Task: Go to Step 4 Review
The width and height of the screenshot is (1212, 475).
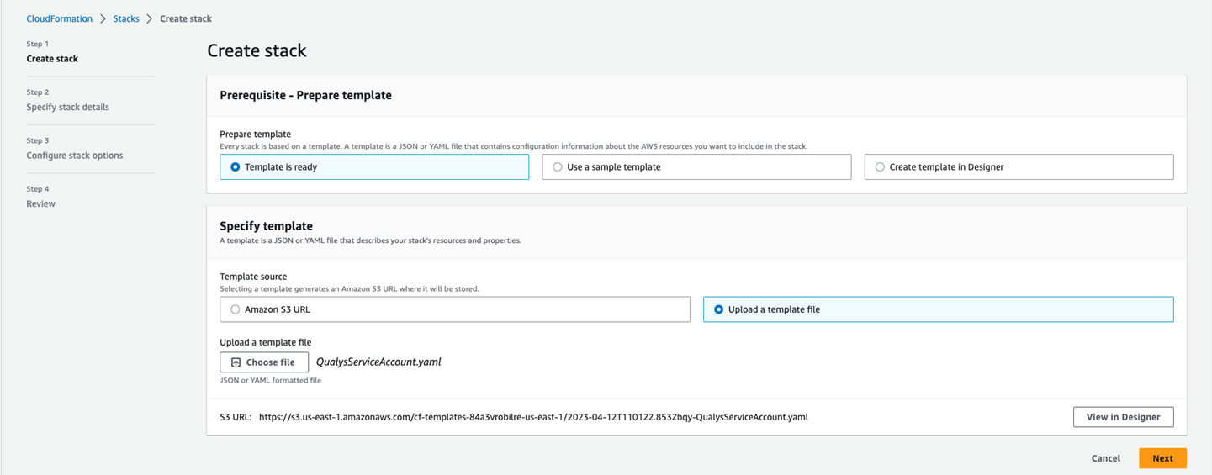Action: (x=40, y=204)
